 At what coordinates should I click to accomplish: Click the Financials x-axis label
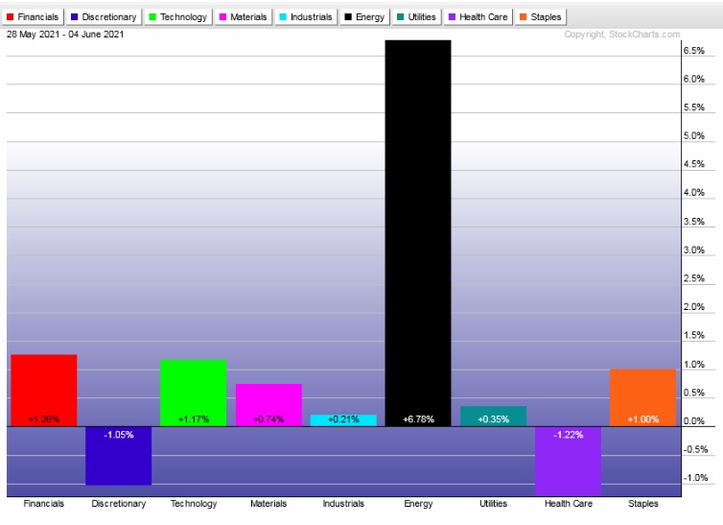[x=44, y=503]
